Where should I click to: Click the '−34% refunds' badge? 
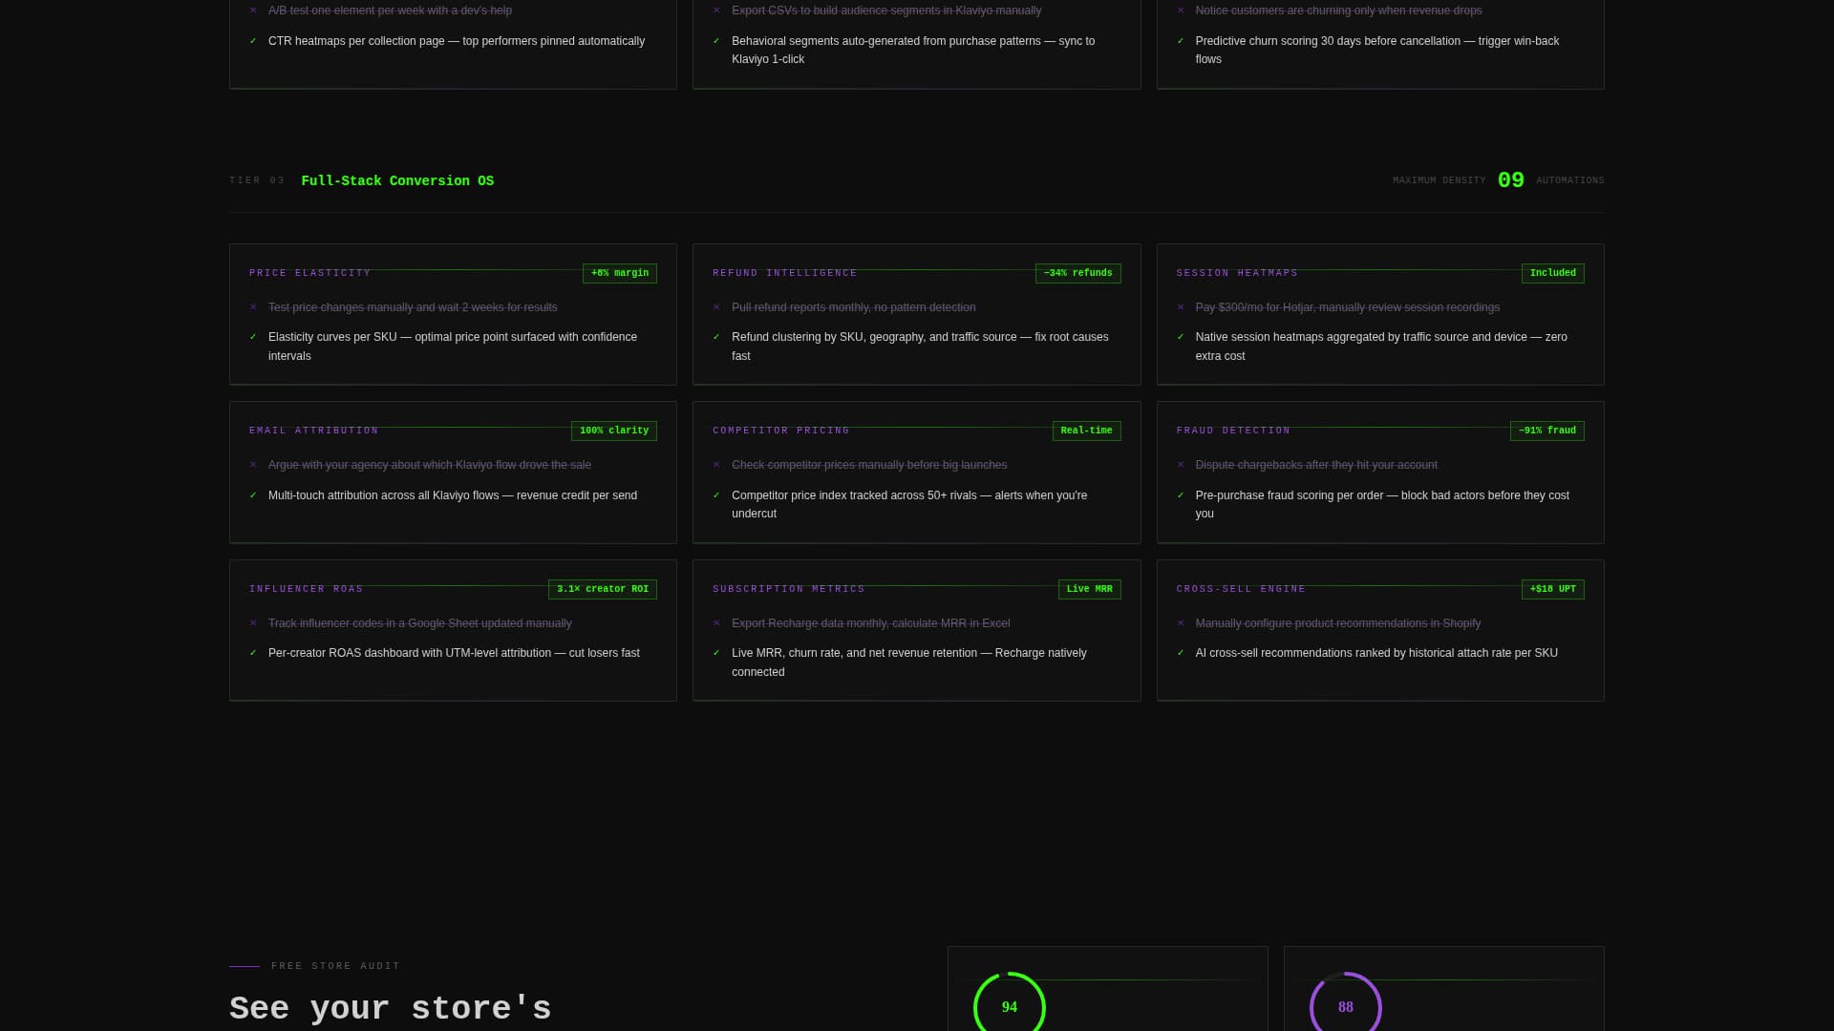(x=1077, y=273)
